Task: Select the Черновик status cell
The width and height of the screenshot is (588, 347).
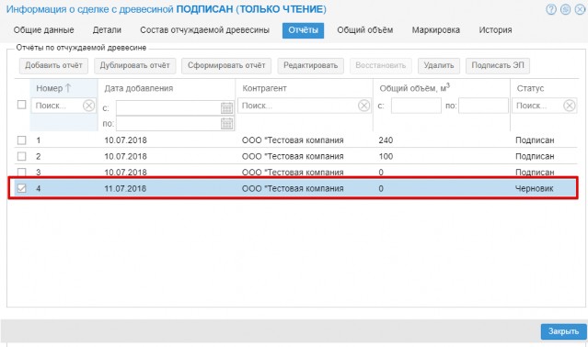Action: tap(535, 188)
